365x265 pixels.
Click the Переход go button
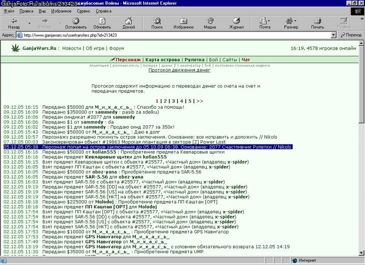coord(351,35)
